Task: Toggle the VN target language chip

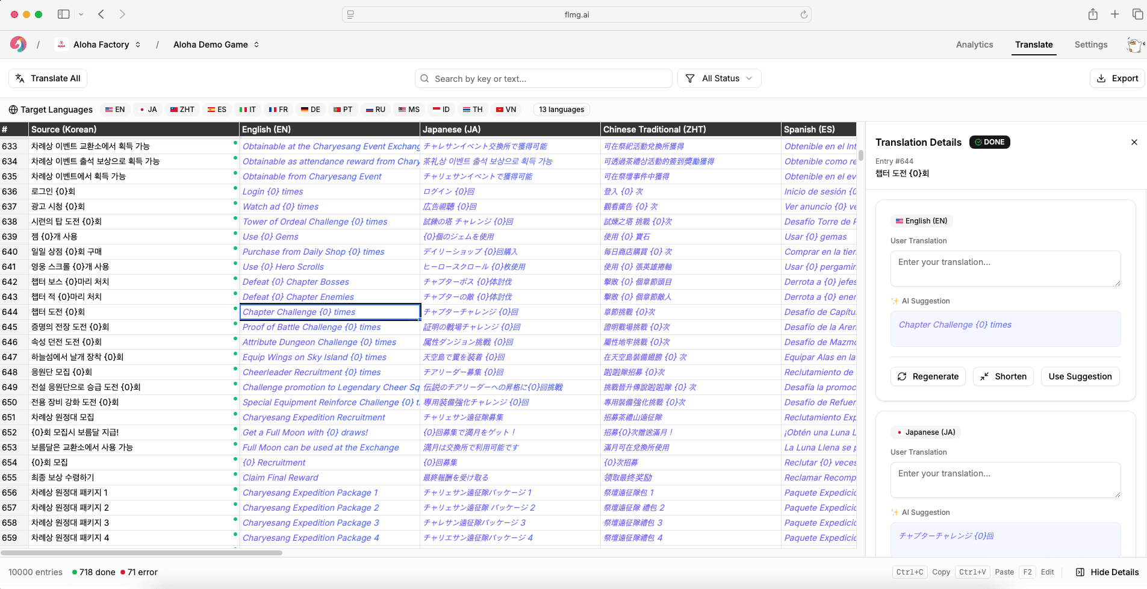Action: coord(506,110)
